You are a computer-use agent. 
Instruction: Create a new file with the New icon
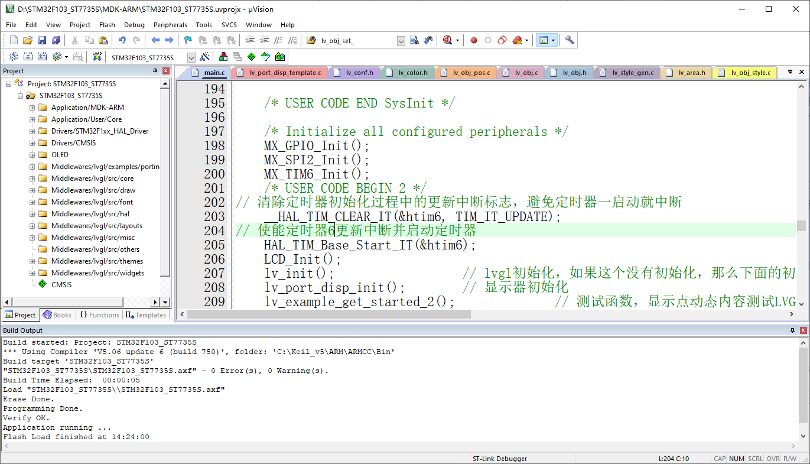tap(14, 40)
